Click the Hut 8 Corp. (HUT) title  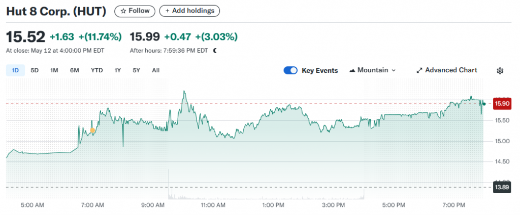pos(56,11)
